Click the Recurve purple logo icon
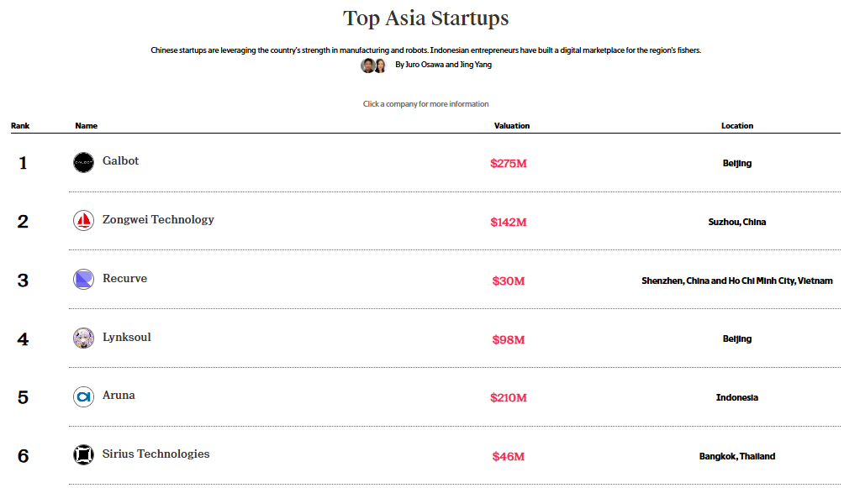This screenshot has width=860, height=488. pyautogui.click(x=83, y=280)
